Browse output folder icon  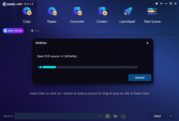115,116
